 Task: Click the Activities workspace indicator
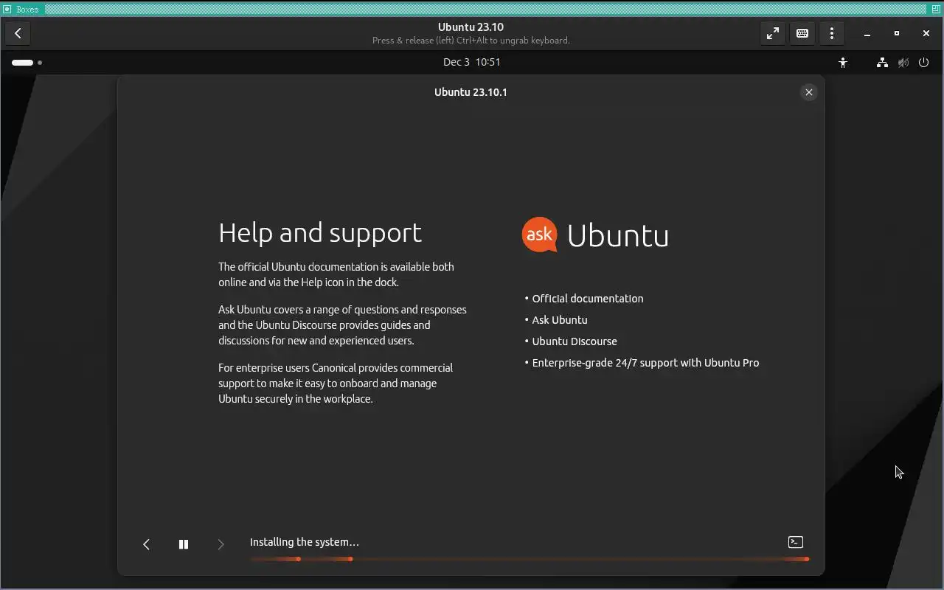coord(27,63)
